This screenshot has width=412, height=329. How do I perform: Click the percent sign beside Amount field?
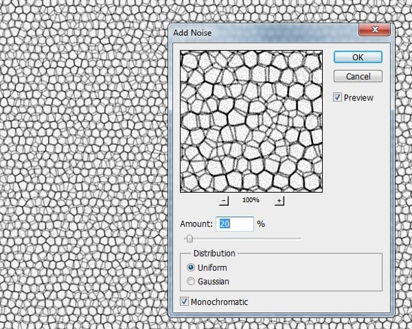pyautogui.click(x=261, y=224)
